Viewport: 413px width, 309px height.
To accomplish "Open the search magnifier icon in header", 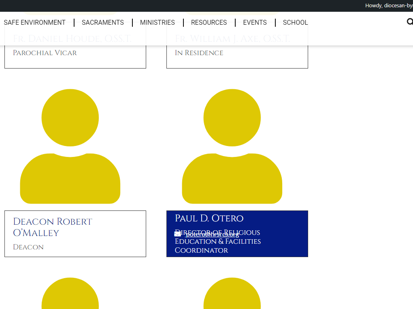I will [x=409, y=22].
